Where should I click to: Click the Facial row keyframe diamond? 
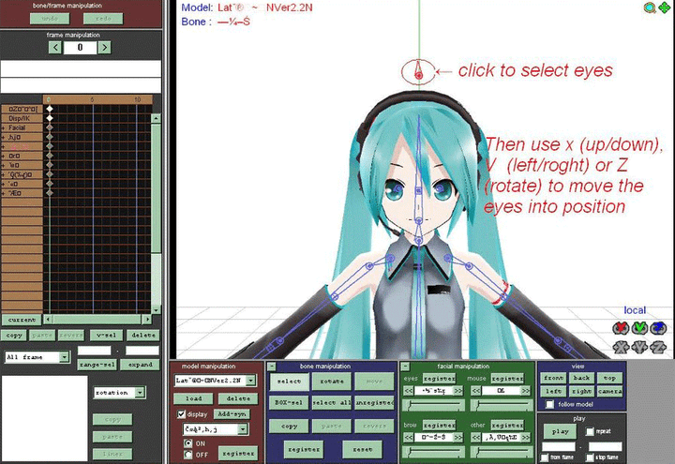(x=50, y=127)
